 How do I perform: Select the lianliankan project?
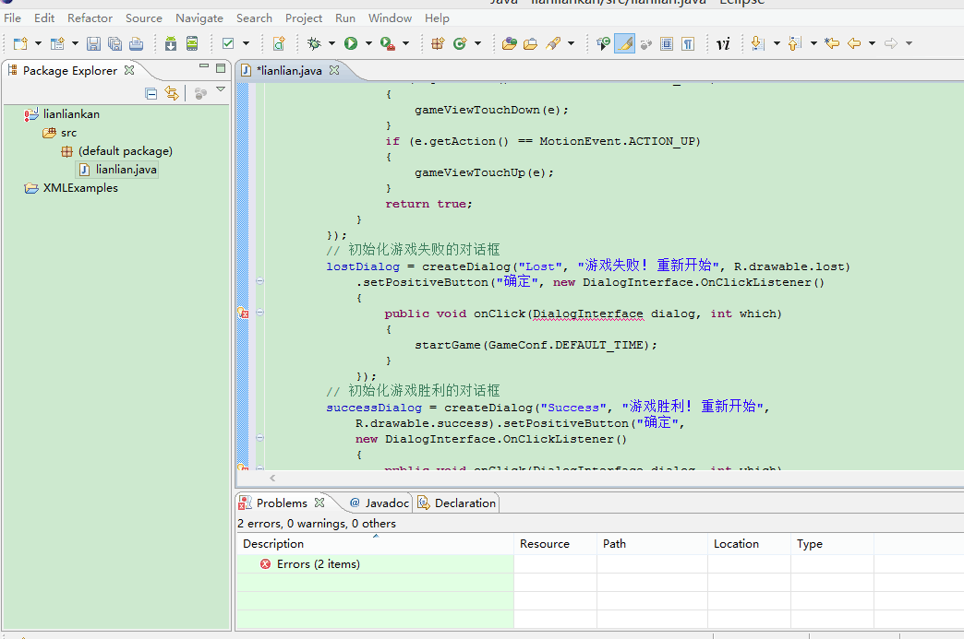[x=71, y=114]
